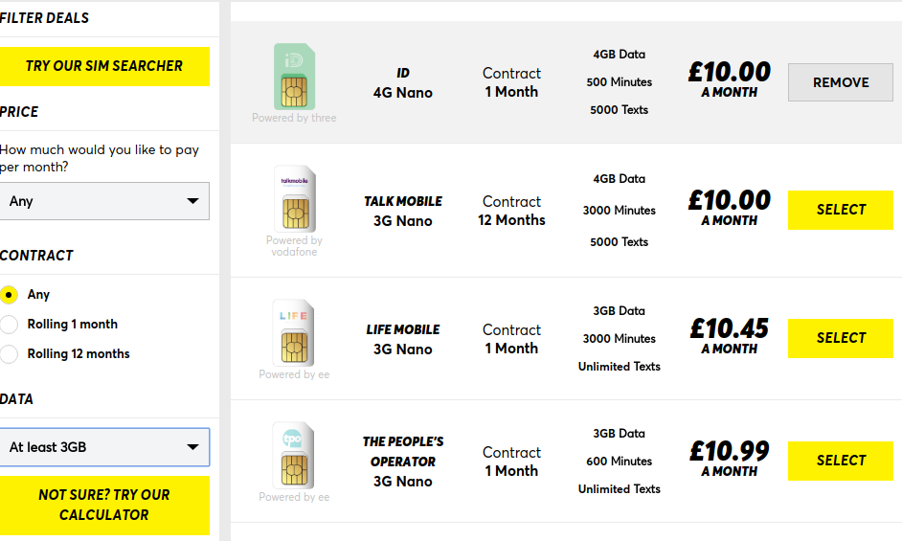Click Try Our SIM Searcher button

click(x=104, y=66)
